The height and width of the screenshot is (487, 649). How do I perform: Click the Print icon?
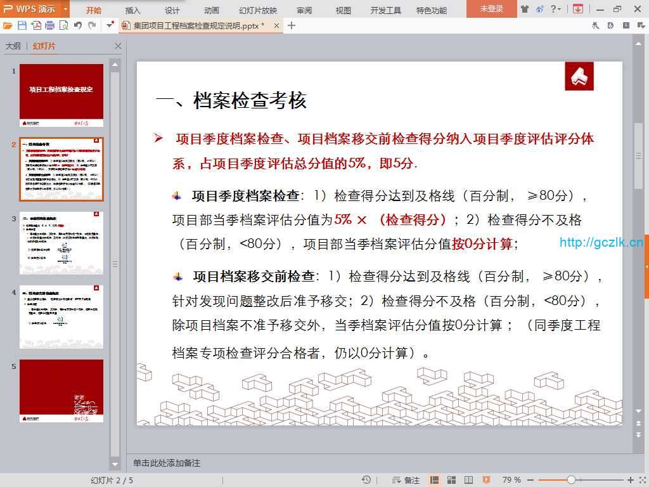click(x=49, y=25)
